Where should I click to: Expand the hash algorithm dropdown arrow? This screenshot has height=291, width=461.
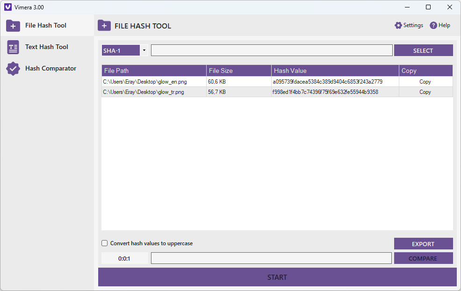pyautogui.click(x=144, y=50)
